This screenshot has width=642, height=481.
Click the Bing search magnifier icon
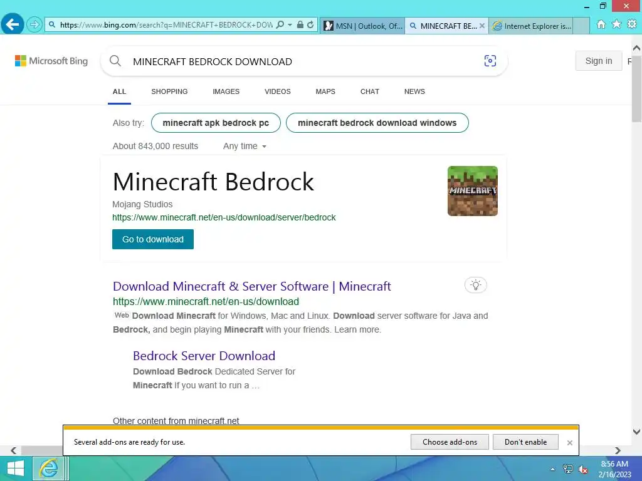[x=115, y=61]
